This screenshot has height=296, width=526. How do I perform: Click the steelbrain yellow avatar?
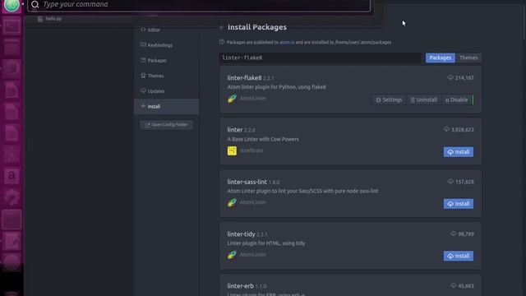(232, 150)
